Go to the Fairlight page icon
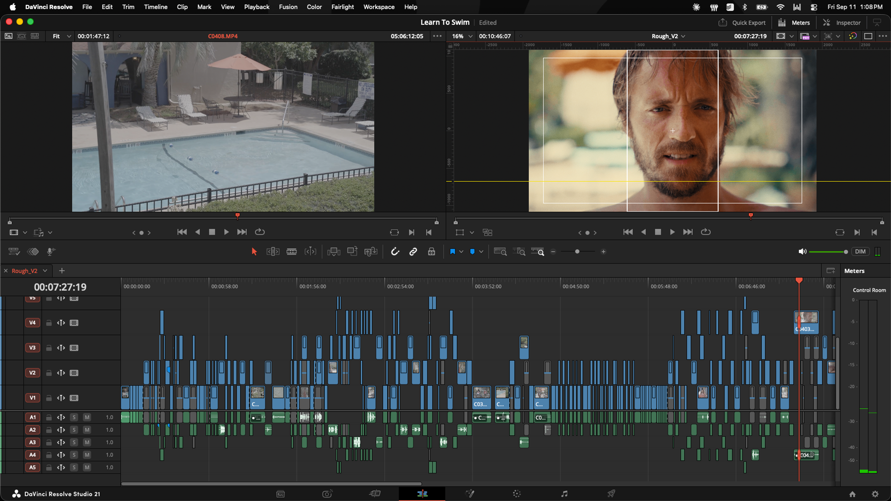Screen dimensions: 891x501 564,493
